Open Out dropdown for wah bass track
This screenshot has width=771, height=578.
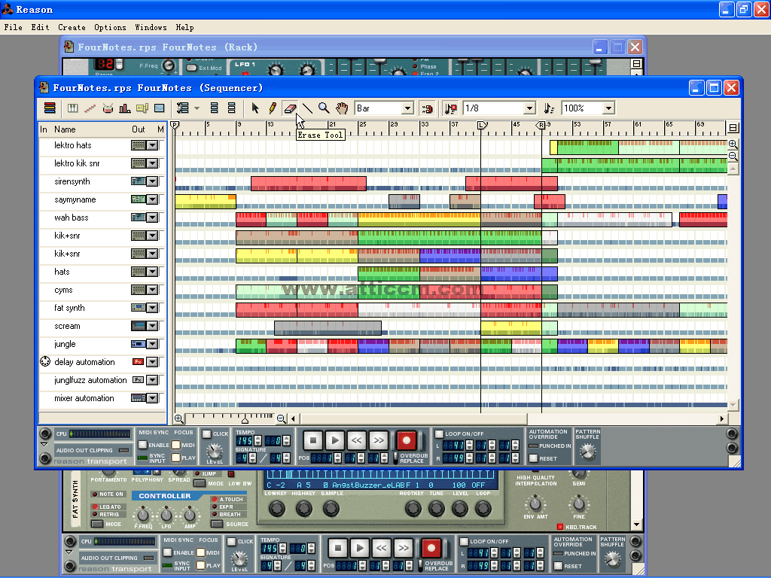pos(152,218)
